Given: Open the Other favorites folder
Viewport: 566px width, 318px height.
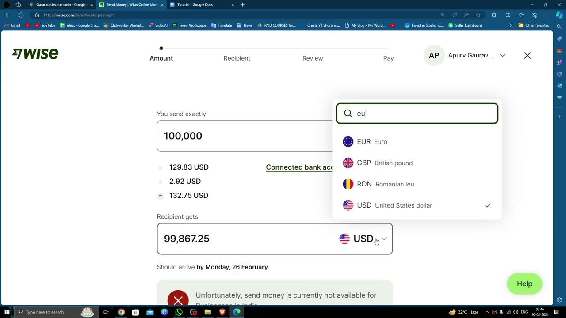Looking at the screenshot, I should pos(534,25).
